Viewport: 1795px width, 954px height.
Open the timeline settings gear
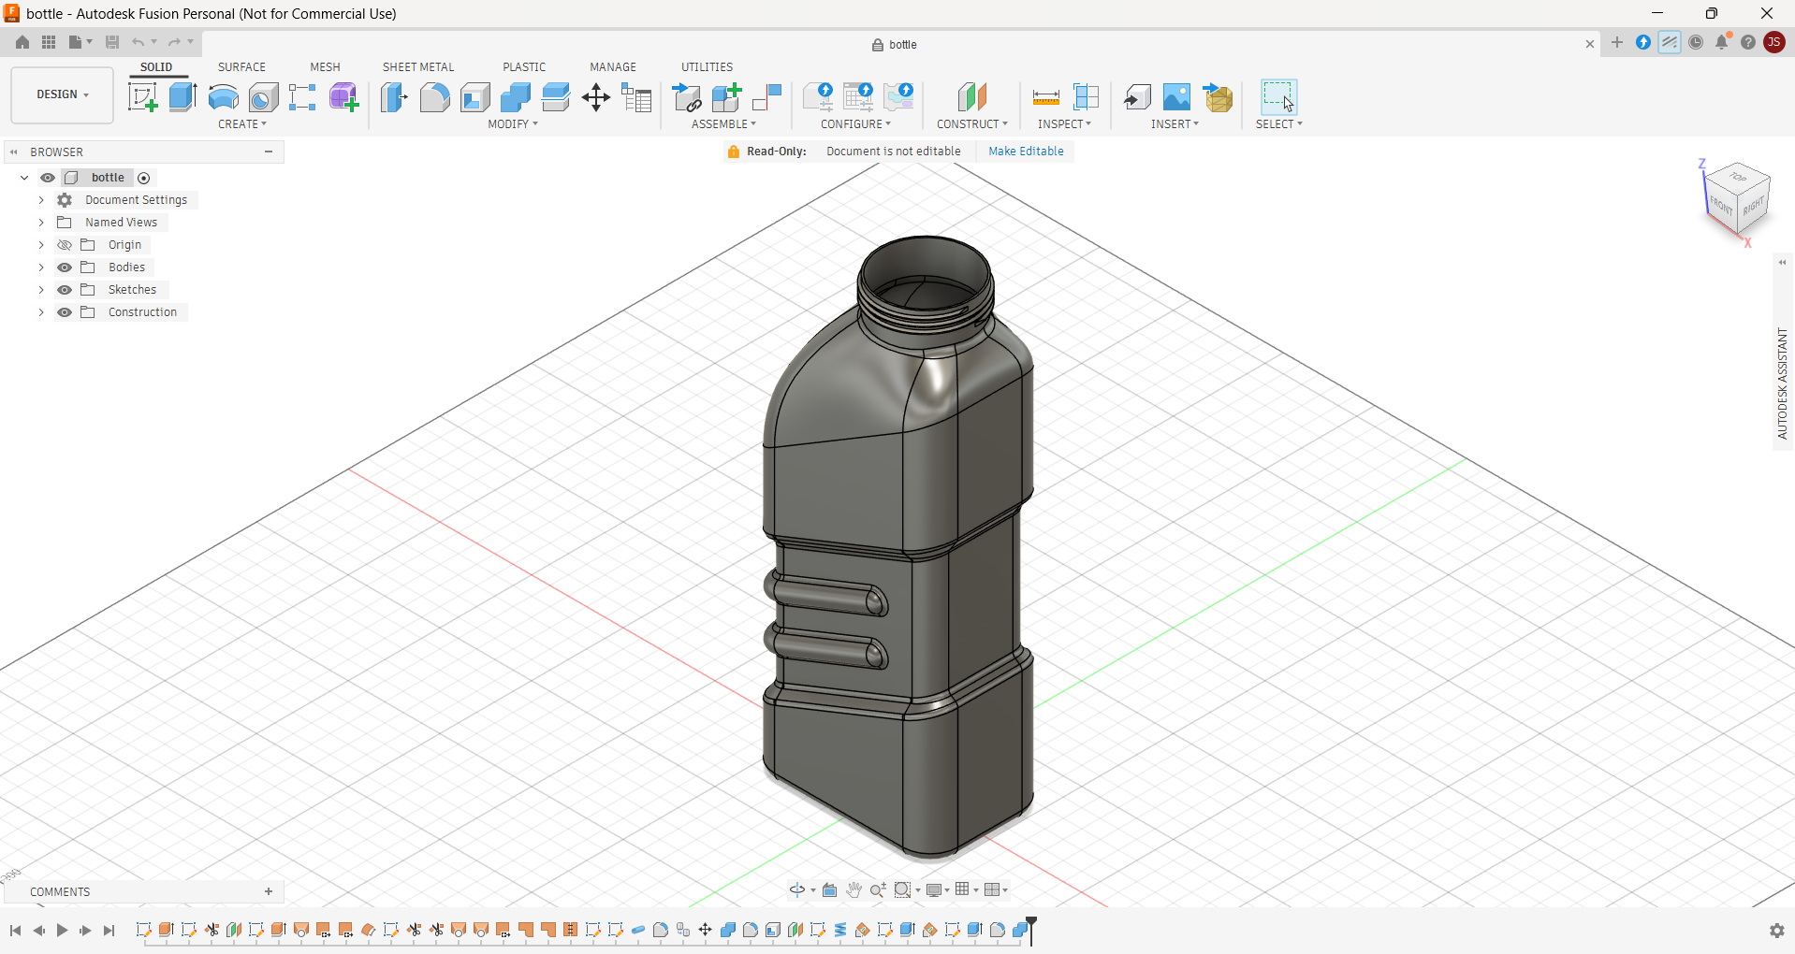1776,931
